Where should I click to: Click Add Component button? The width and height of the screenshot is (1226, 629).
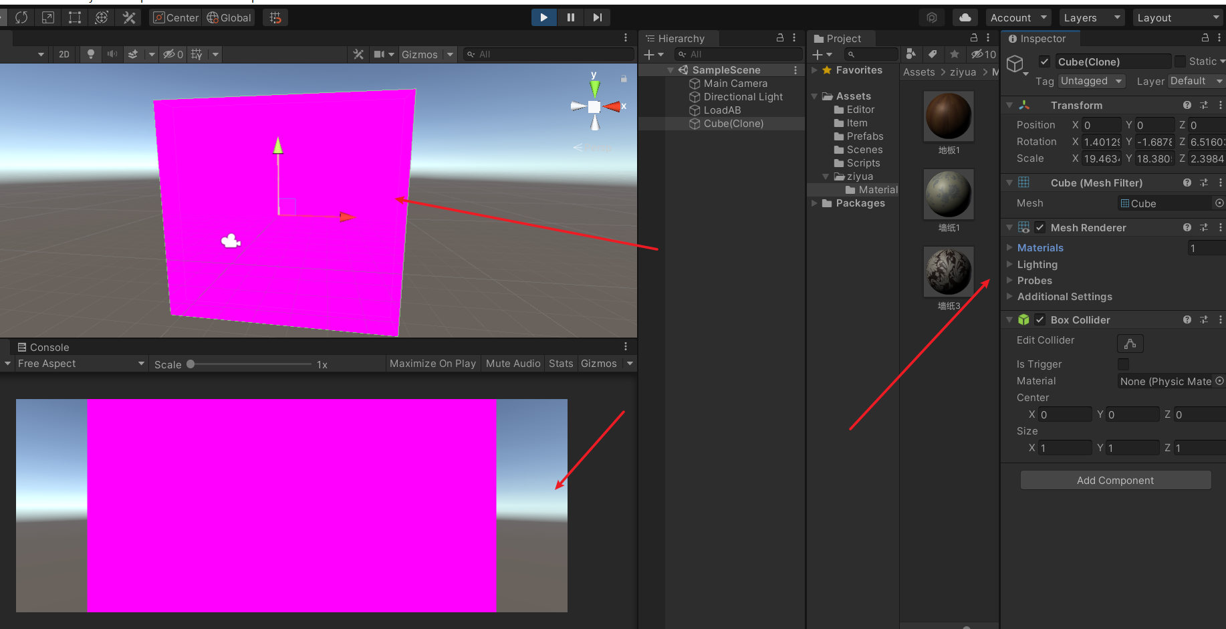(1116, 480)
